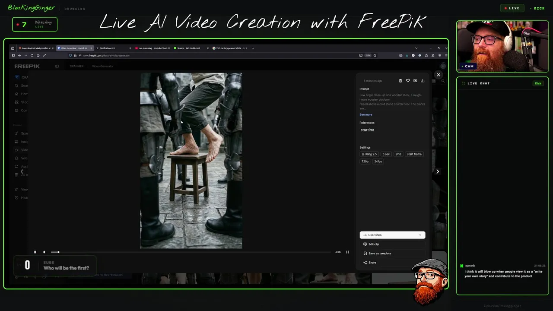Play the centered stool video preview
Viewport: 553px width, 311px height.
coord(191,161)
